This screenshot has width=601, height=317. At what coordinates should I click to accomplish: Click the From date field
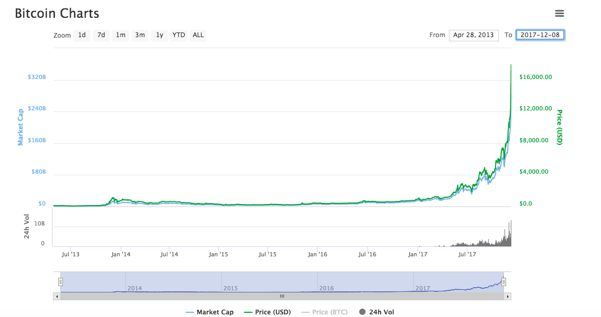pyautogui.click(x=474, y=35)
